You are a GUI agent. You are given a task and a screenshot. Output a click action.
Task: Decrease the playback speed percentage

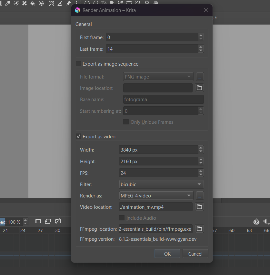coord(25,224)
